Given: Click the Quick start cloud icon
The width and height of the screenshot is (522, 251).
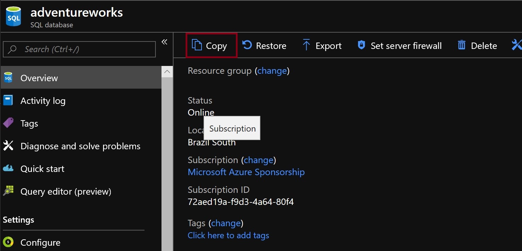Looking at the screenshot, I should pyautogui.click(x=8, y=168).
